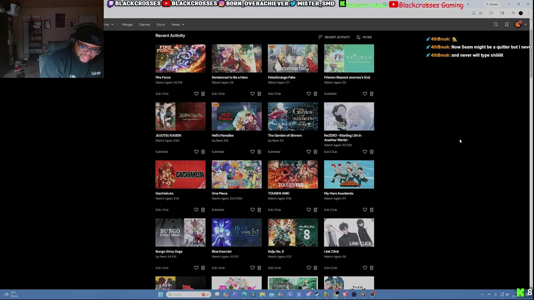The height and width of the screenshot is (300, 534).
Task: Open the Kaiju No. 8 thumbnail
Action: coord(293,232)
